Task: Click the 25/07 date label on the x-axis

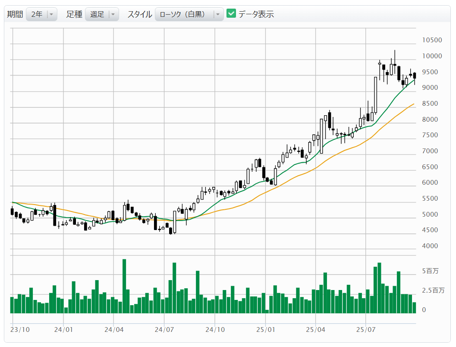Action: tap(365, 329)
